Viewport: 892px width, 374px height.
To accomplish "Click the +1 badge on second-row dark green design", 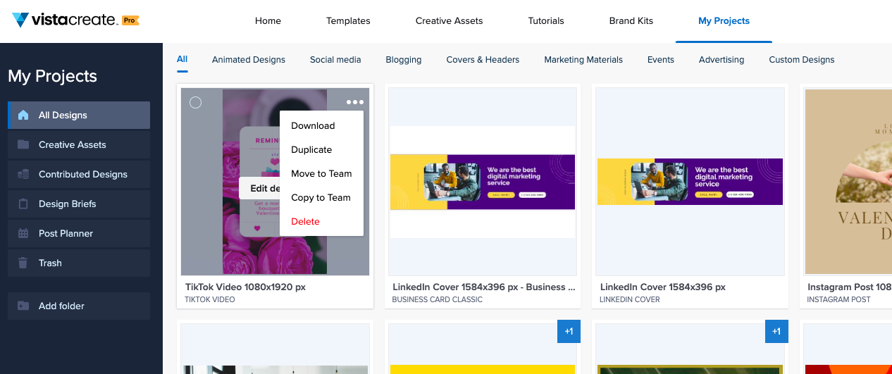I will (x=776, y=331).
